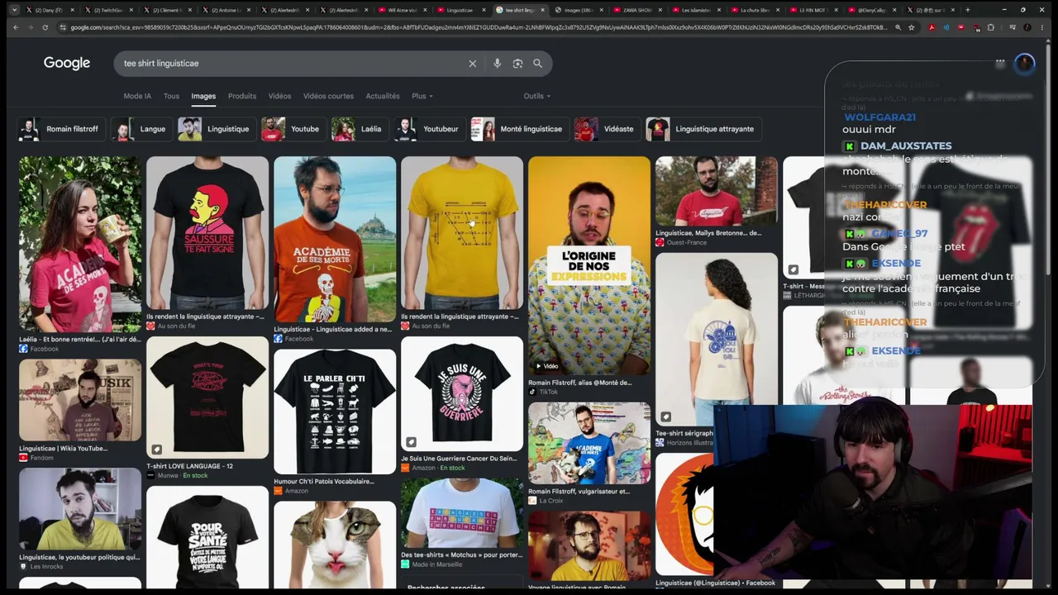Filter by 'Laélia' chip
Screen dimensions: 1058x595
[358, 129]
